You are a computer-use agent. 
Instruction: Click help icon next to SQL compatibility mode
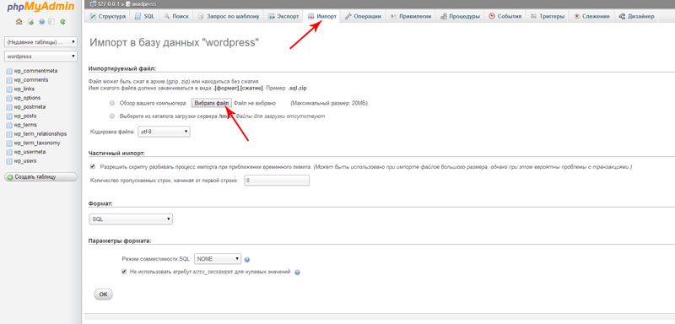point(247,260)
